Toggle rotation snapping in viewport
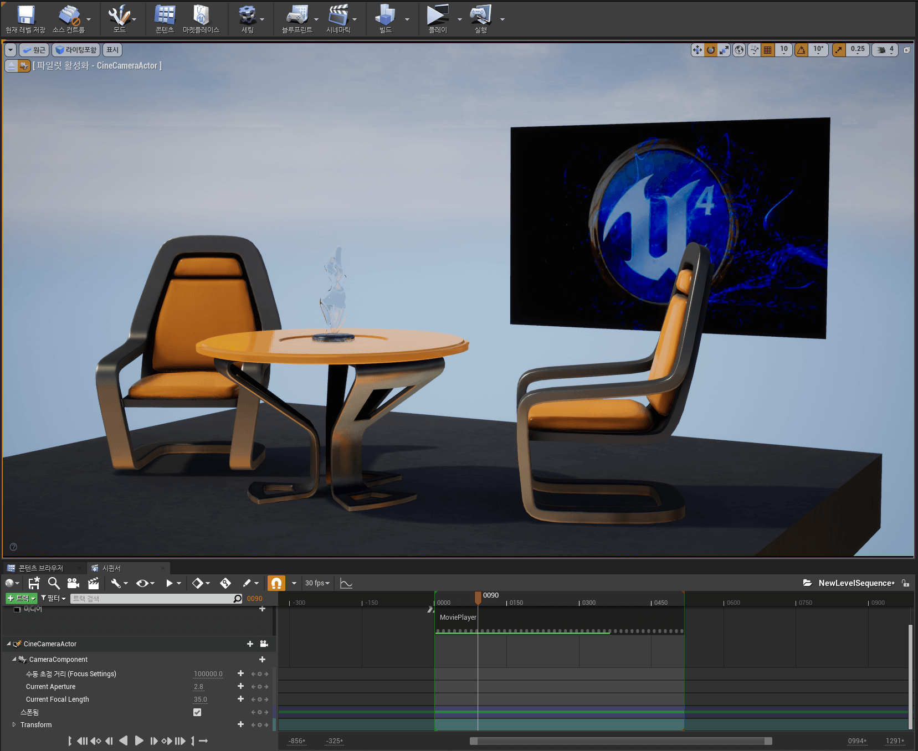Image resolution: width=918 pixels, height=751 pixels. coord(801,50)
